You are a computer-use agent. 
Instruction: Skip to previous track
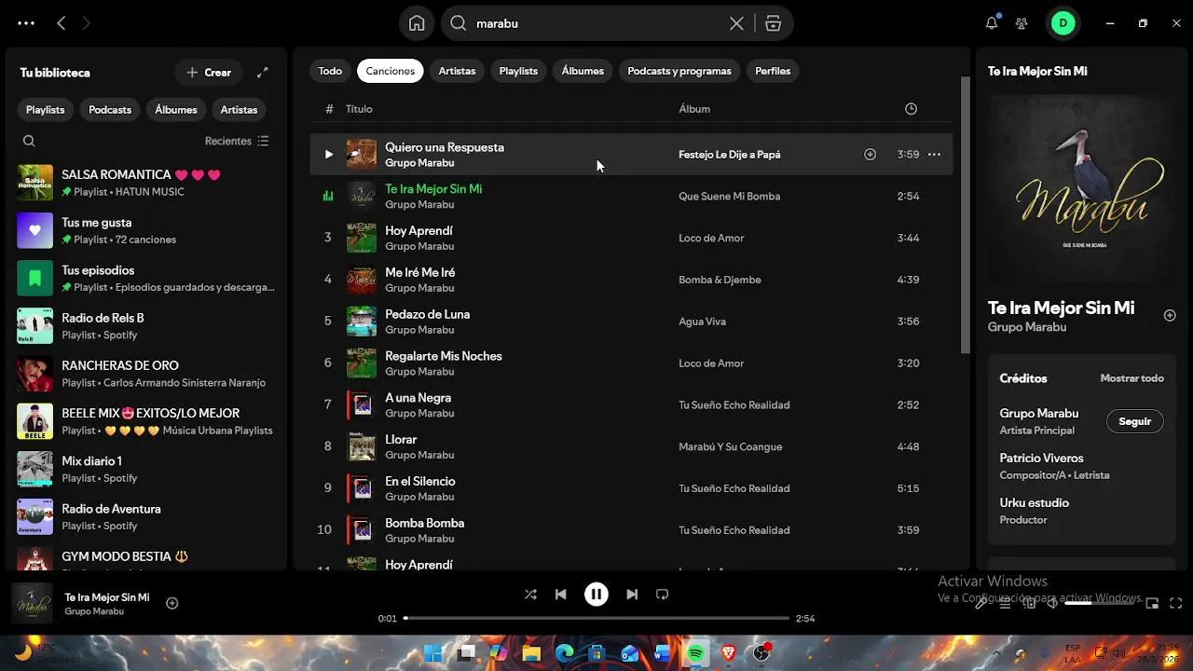tap(560, 595)
